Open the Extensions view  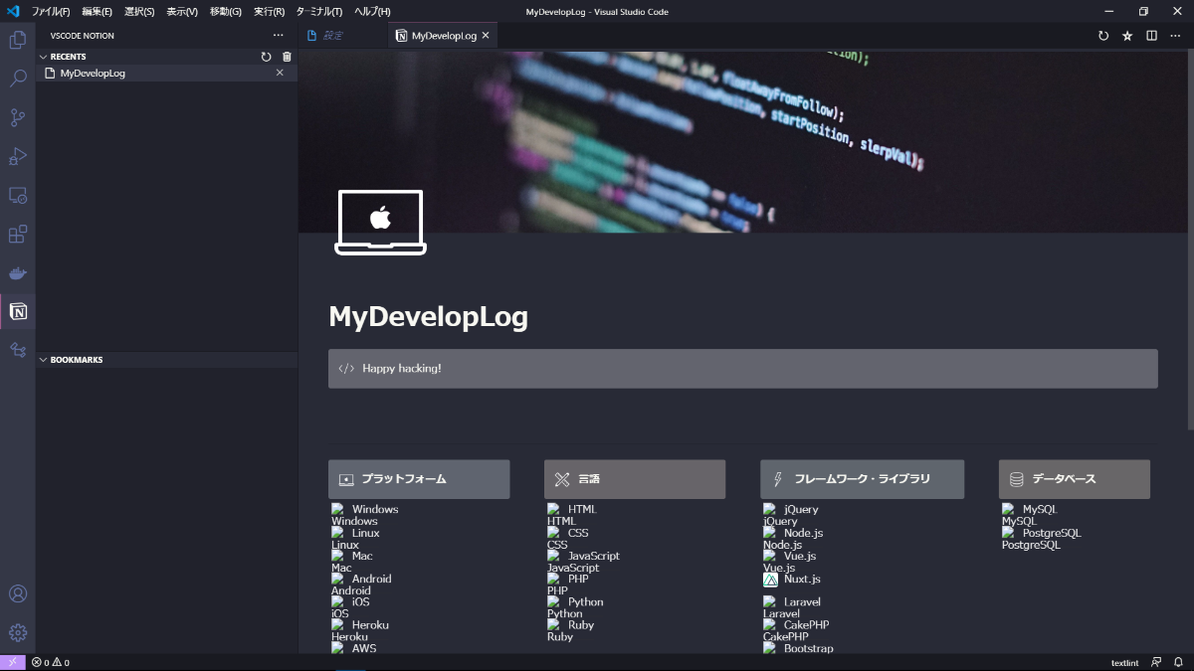(x=18, y=234)
